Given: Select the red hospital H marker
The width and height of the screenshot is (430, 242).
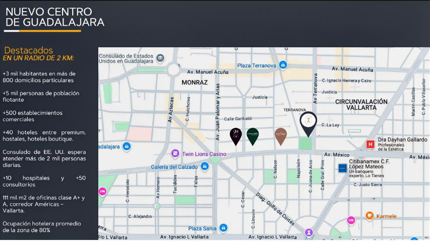Looking at the screenshot, I should point(370,144).
